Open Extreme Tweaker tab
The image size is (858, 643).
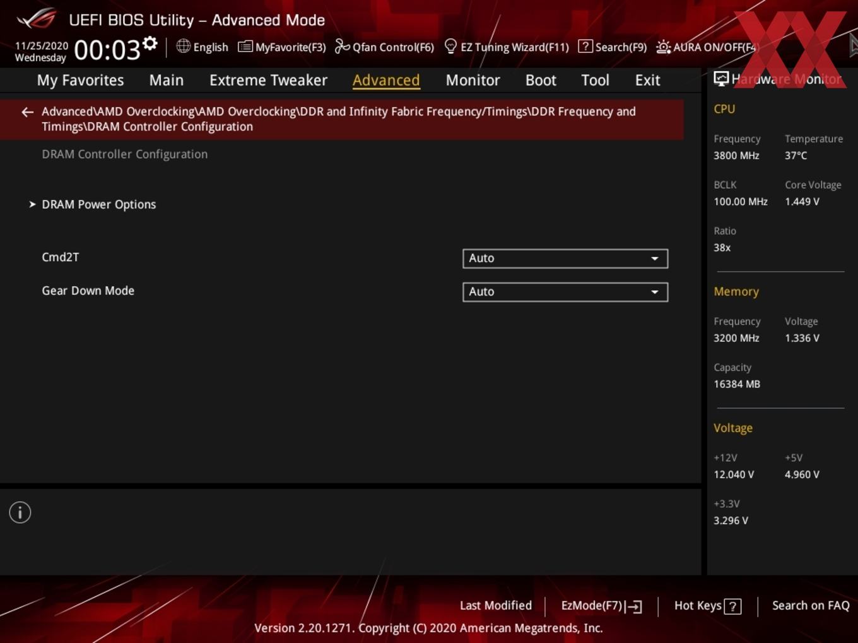[268, 80]
